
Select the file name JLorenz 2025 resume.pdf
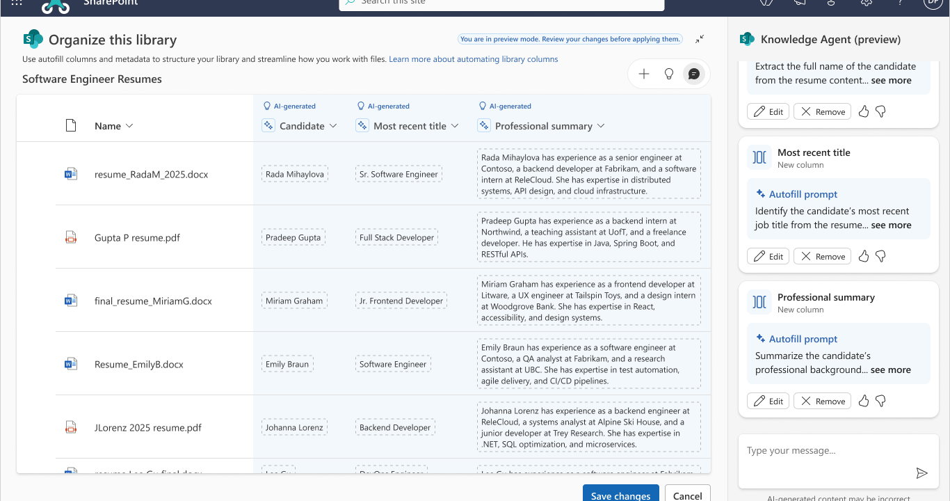[148, 427]
